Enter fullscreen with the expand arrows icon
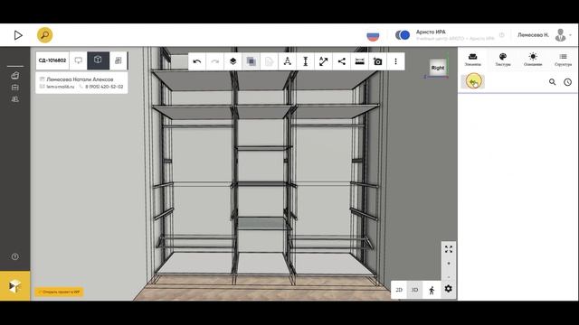The width and height of the screenshot is (579, 325). click(x=449, y=249)
